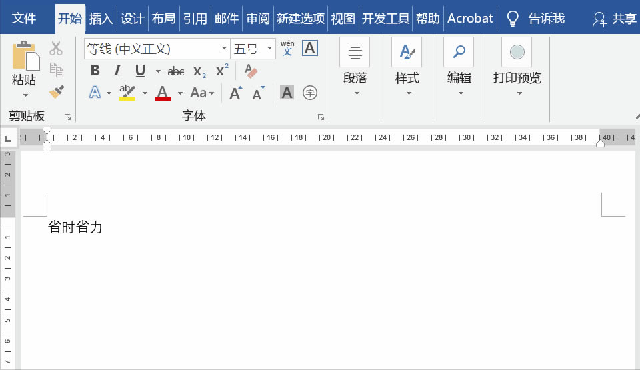Image resolution: width=640 pixels, height=370 pixels.
Task: Apply text effects (outlined A)
Action: pyautogui.click(x=95, y=93)
